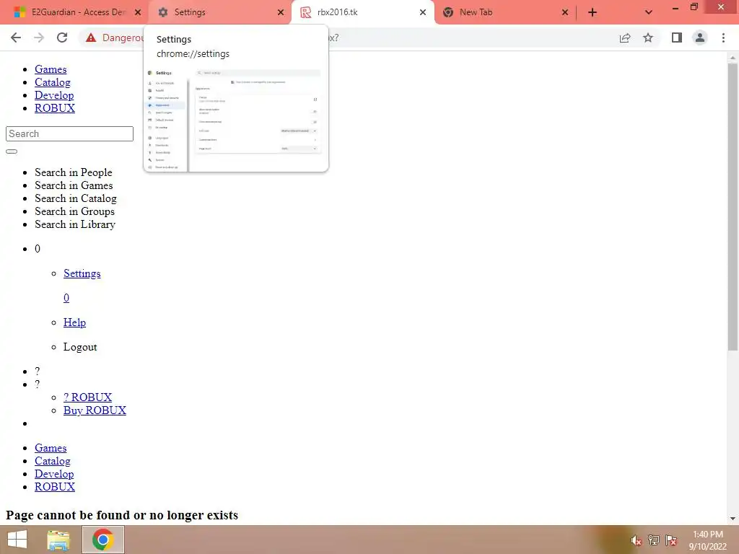Open the bottom Games link
Viewport: 739px width, 554px height.
(51, 448)
